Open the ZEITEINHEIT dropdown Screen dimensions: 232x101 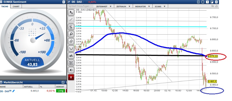pos(104,6)
